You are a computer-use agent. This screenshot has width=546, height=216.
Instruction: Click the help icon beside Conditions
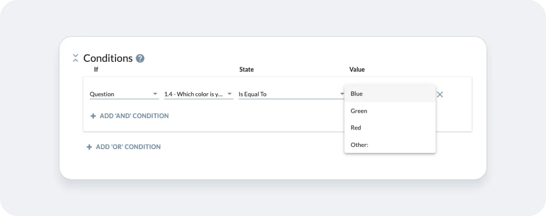140,58
